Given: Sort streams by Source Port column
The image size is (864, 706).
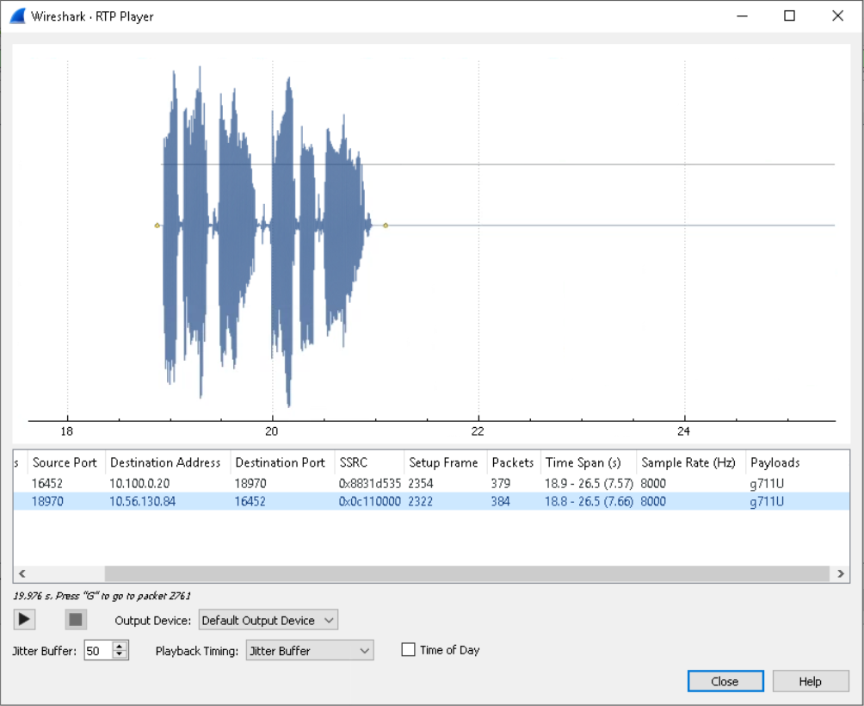Looking at the screenshot, I should click(65, 462).
